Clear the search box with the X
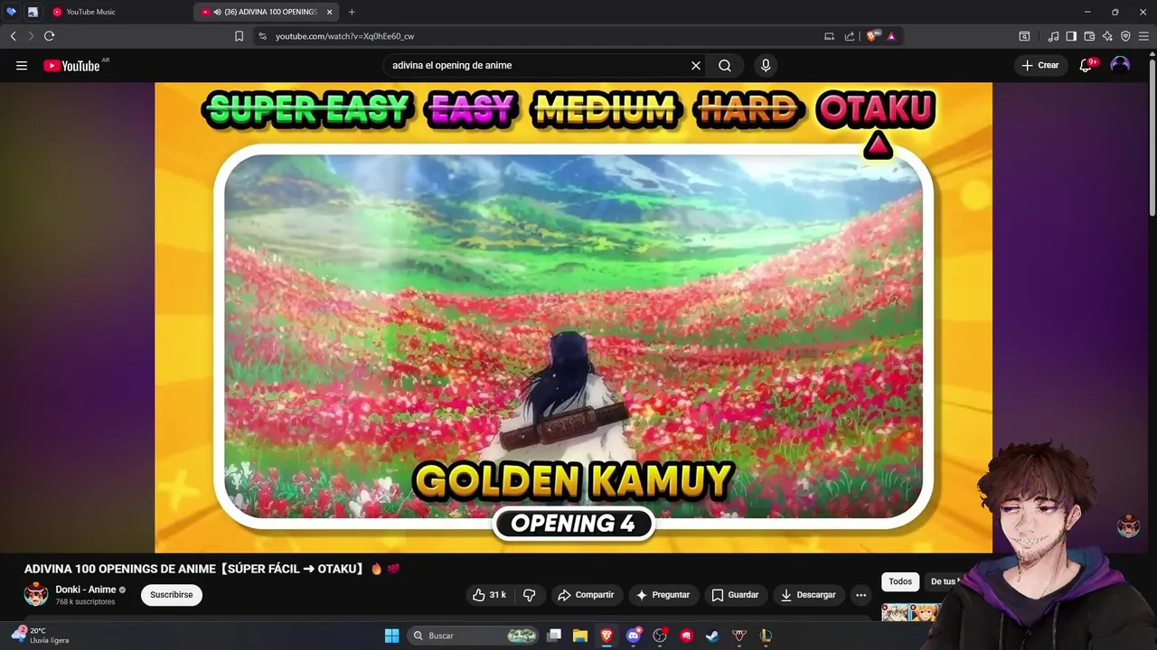Screen dimensions: 1157x650 click(x=696, y=65)
